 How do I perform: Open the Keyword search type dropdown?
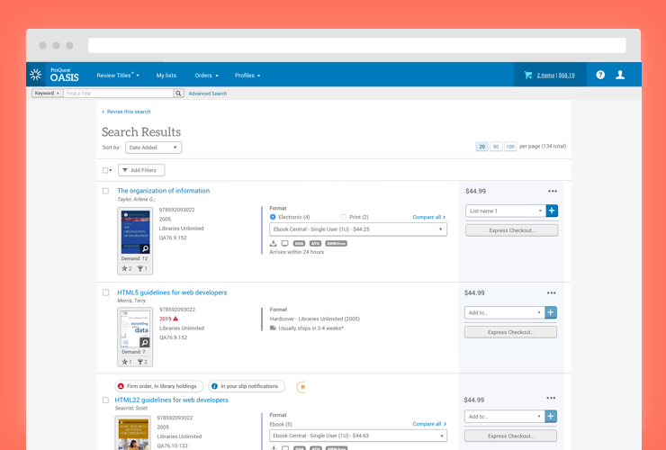(47, 93)
